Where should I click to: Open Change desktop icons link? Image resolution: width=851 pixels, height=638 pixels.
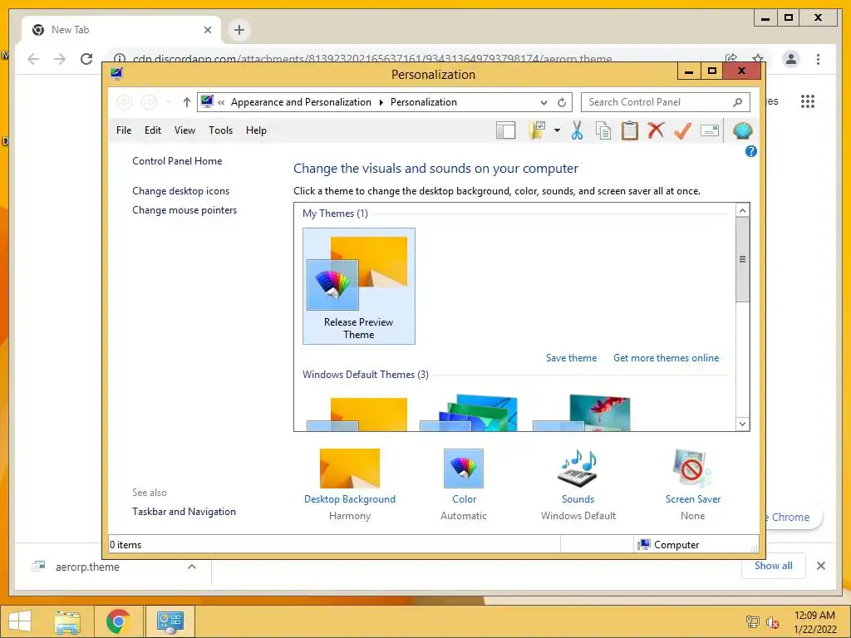click(x=180, y=191)
